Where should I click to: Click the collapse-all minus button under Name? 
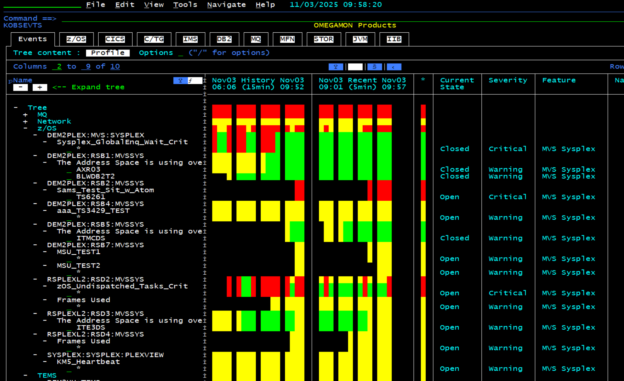coord(20,87)
